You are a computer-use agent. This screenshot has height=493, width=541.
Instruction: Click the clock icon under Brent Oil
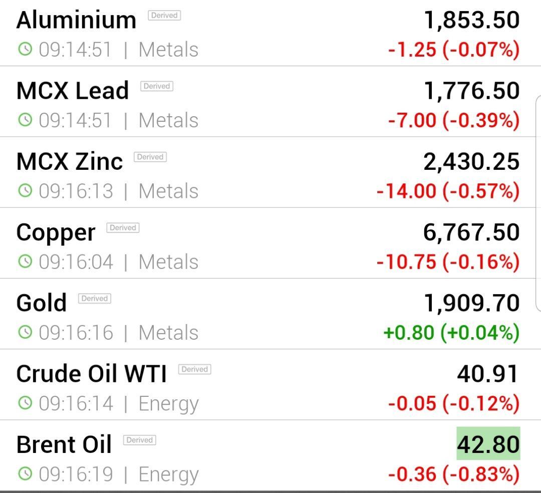[25, 473]
